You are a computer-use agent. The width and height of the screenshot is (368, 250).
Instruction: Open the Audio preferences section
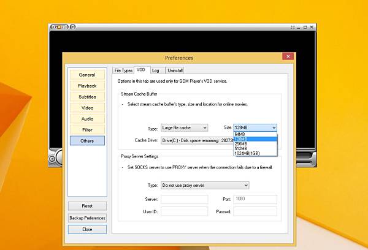click(87, 119)
